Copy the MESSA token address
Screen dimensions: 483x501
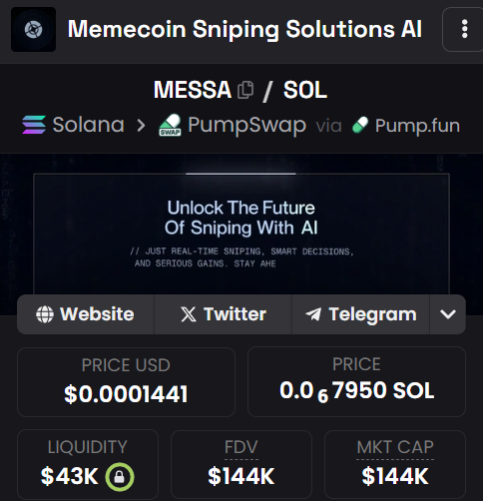pos(245,90)
